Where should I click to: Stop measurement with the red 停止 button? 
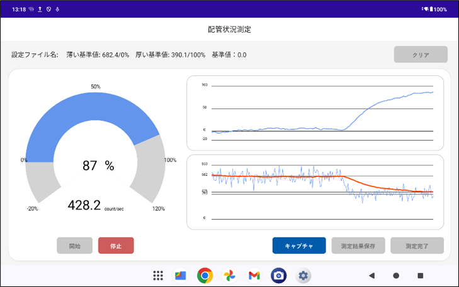coord(116,246)
